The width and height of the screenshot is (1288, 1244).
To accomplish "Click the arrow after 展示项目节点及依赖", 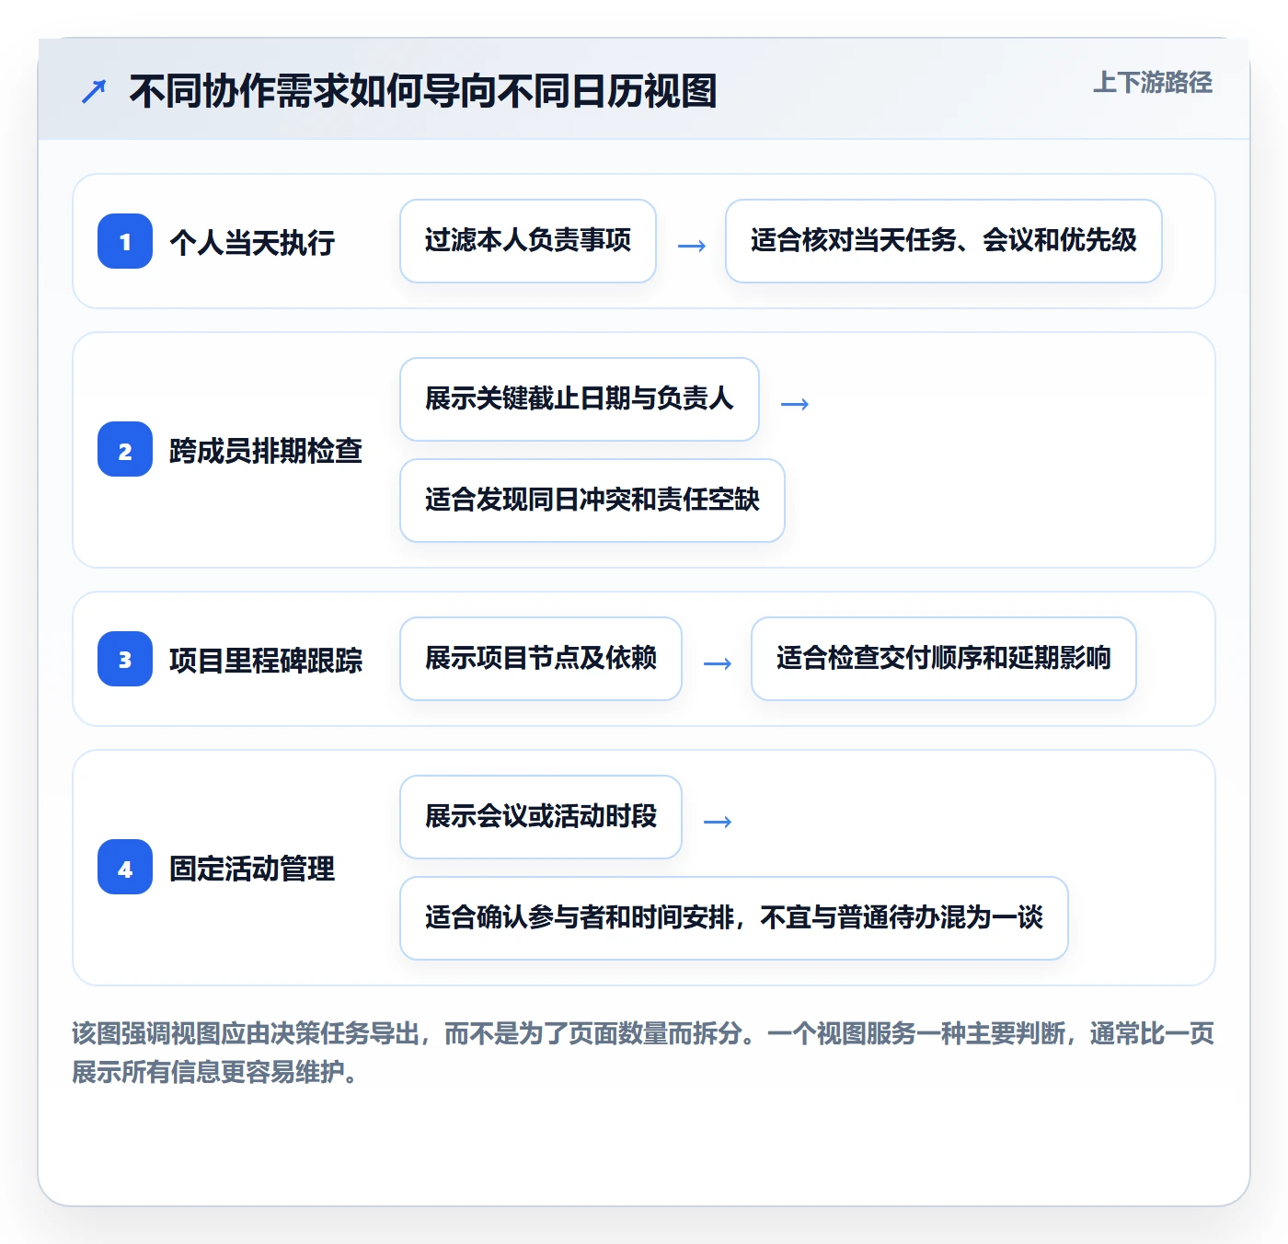I will [x=718, y=663].
